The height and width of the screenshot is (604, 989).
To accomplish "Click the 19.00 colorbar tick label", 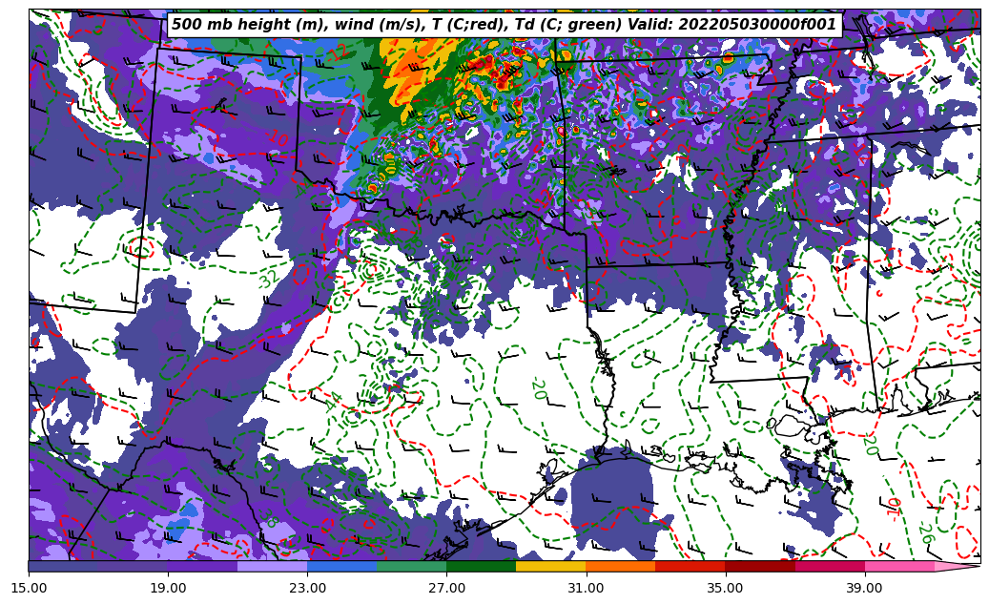I will [x=168, y=589].
